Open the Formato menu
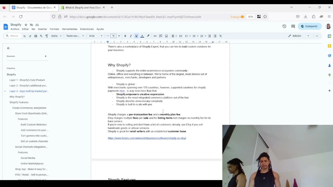Screen dimensions: 333x187 pos(54,29)
